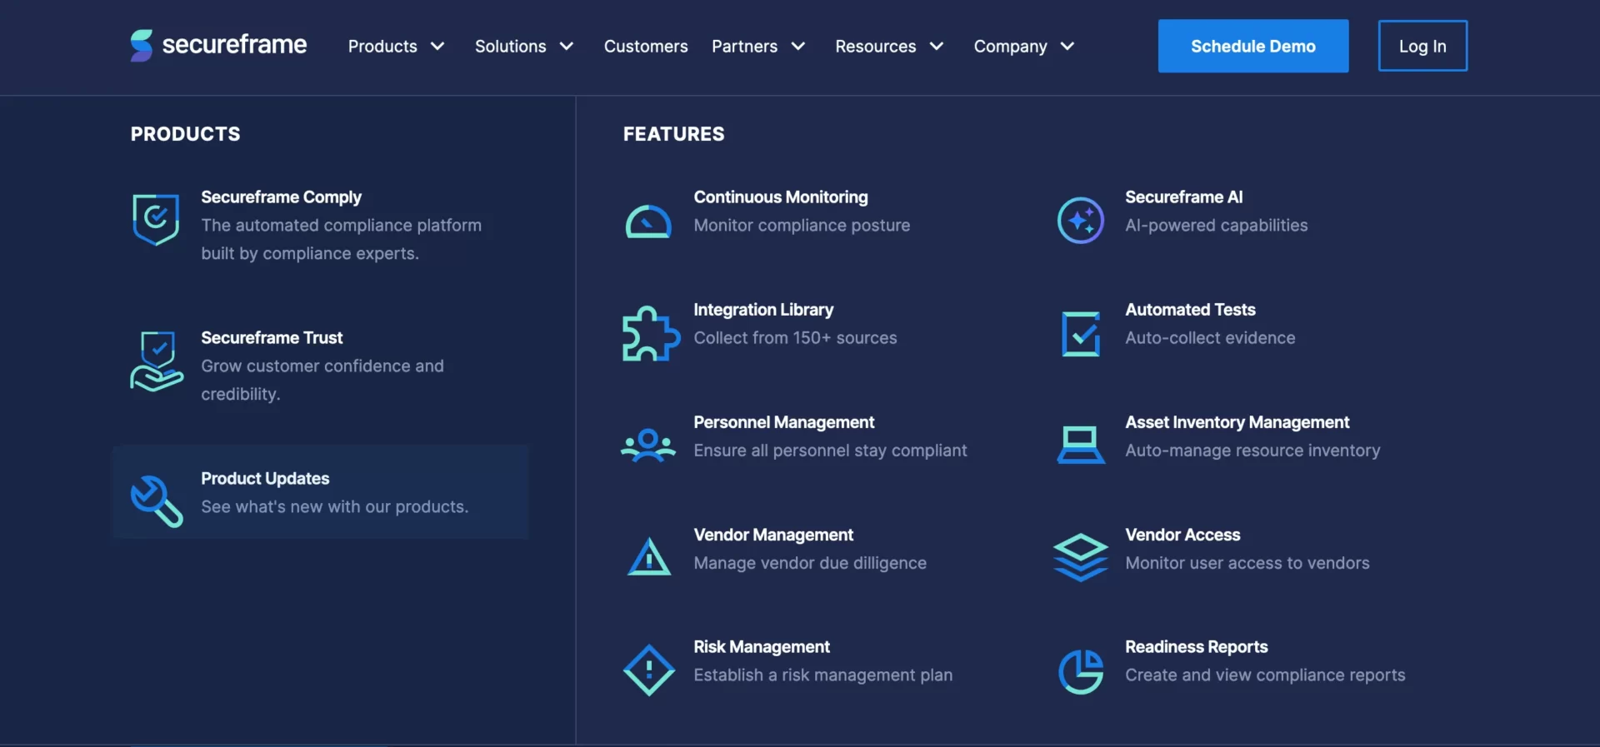Expand the Partners chevron
1600x747 pixels.
point(798,46)
